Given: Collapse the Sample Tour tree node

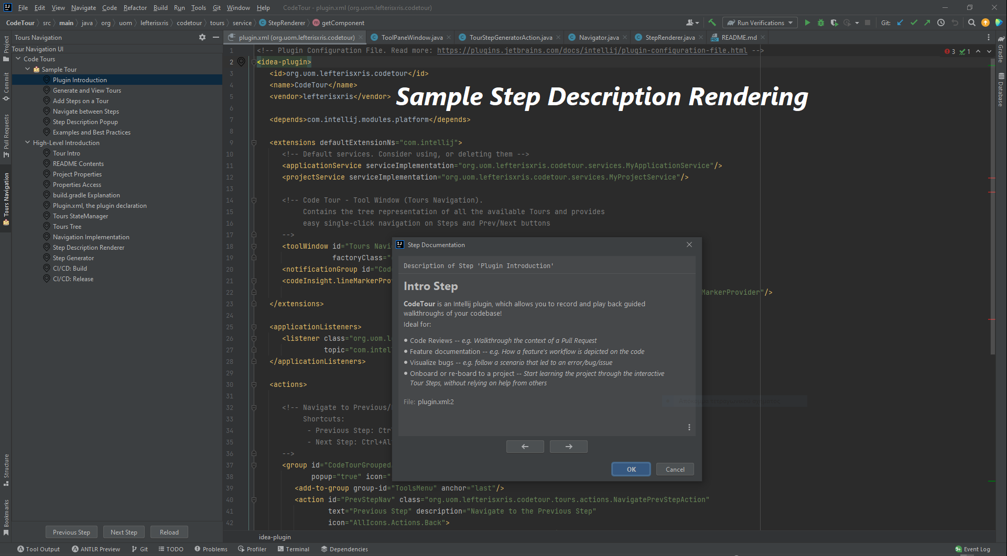Looking at the screenshot, I should (28, 69).
